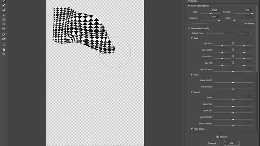The height and width of the screenshot is (146, 260).
Task: Collapse the Face-Aware Liquify section
Action: 189,28
